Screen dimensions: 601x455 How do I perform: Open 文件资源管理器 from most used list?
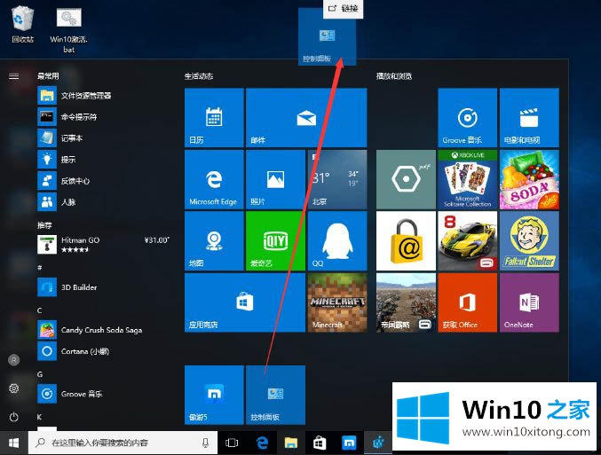[104, 96]
